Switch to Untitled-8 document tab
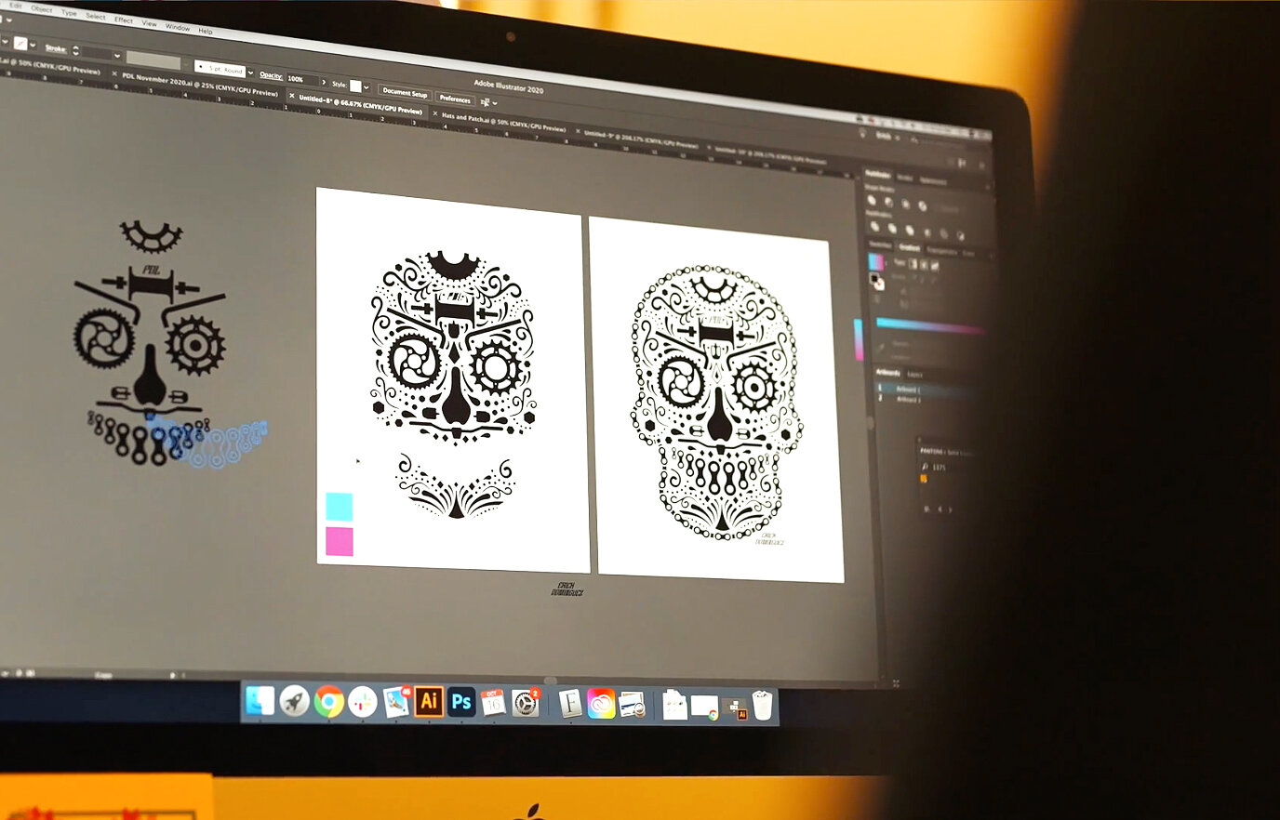Image resolution: width=1280 pixels, height=820 pixels. click(x=360, y=106)
